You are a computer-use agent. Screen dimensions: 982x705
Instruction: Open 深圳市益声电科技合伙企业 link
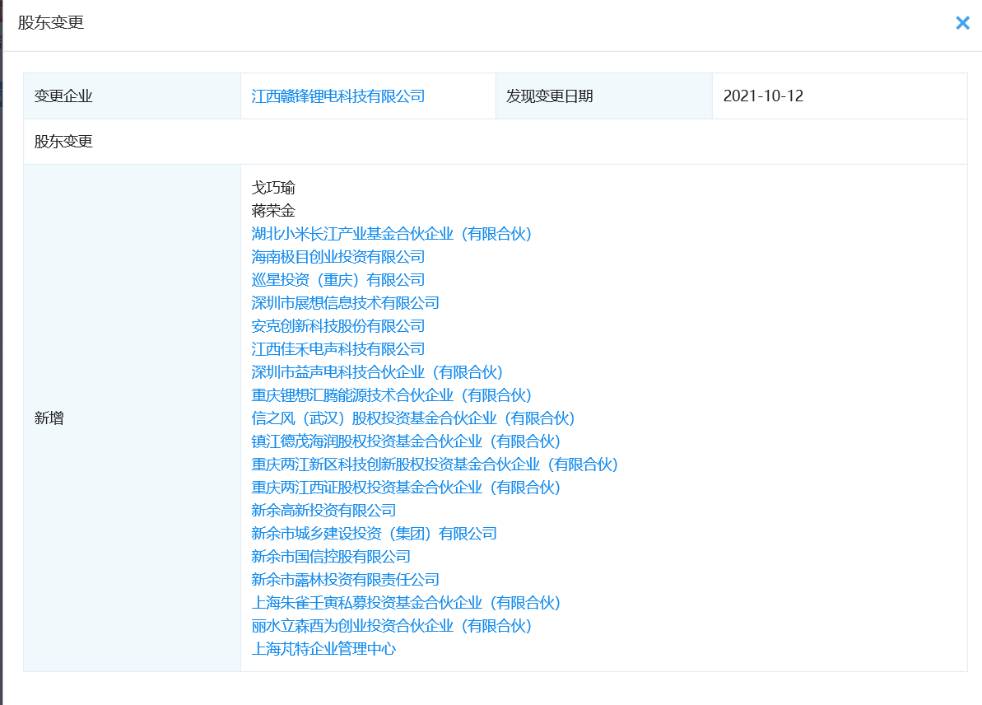(377, 372)
